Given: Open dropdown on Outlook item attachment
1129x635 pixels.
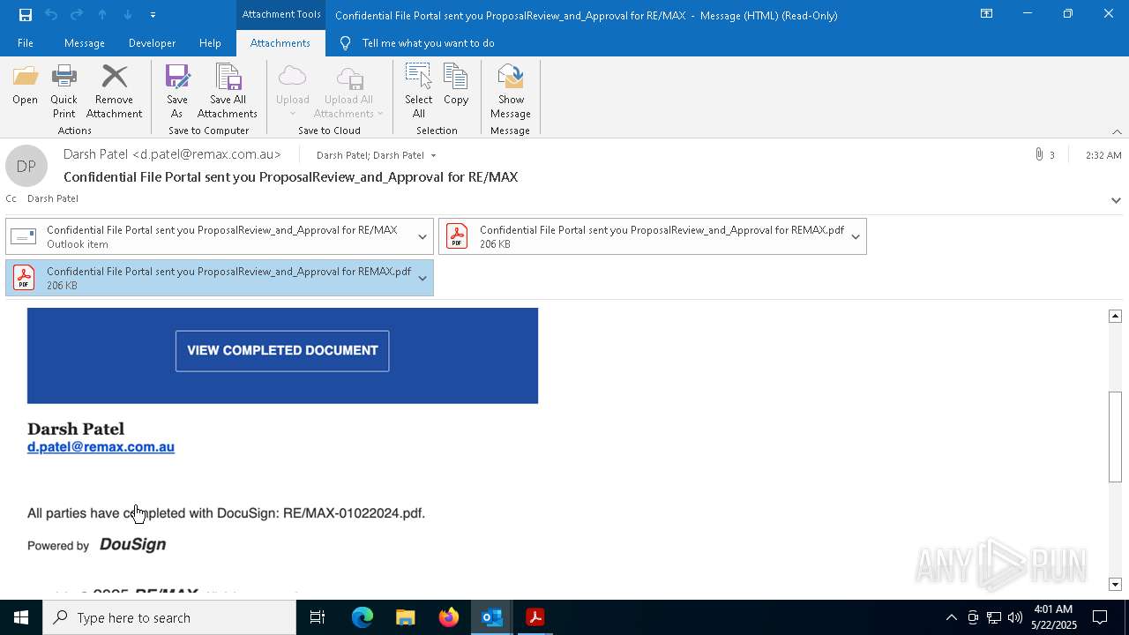Looking at the screenshot, I should (422, 236).
